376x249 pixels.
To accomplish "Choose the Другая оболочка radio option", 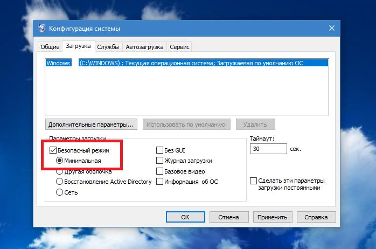I will click(x=59, y=171).
